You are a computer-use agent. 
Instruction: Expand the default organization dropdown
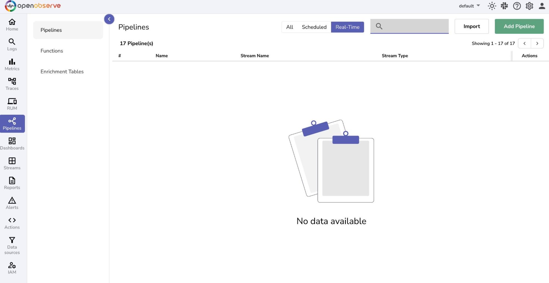click(x=469, y=6)
